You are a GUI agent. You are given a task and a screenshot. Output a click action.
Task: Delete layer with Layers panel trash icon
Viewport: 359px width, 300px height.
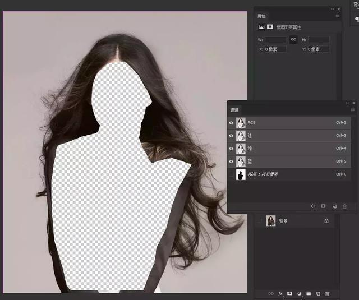(328, 293)
